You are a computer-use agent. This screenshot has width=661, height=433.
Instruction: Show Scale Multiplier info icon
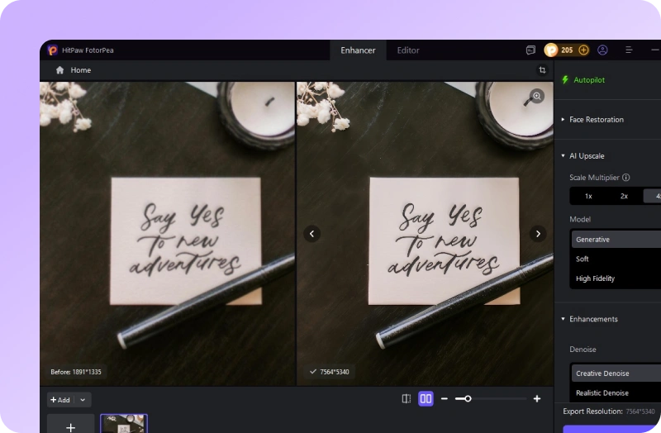(x=626, y=178)
